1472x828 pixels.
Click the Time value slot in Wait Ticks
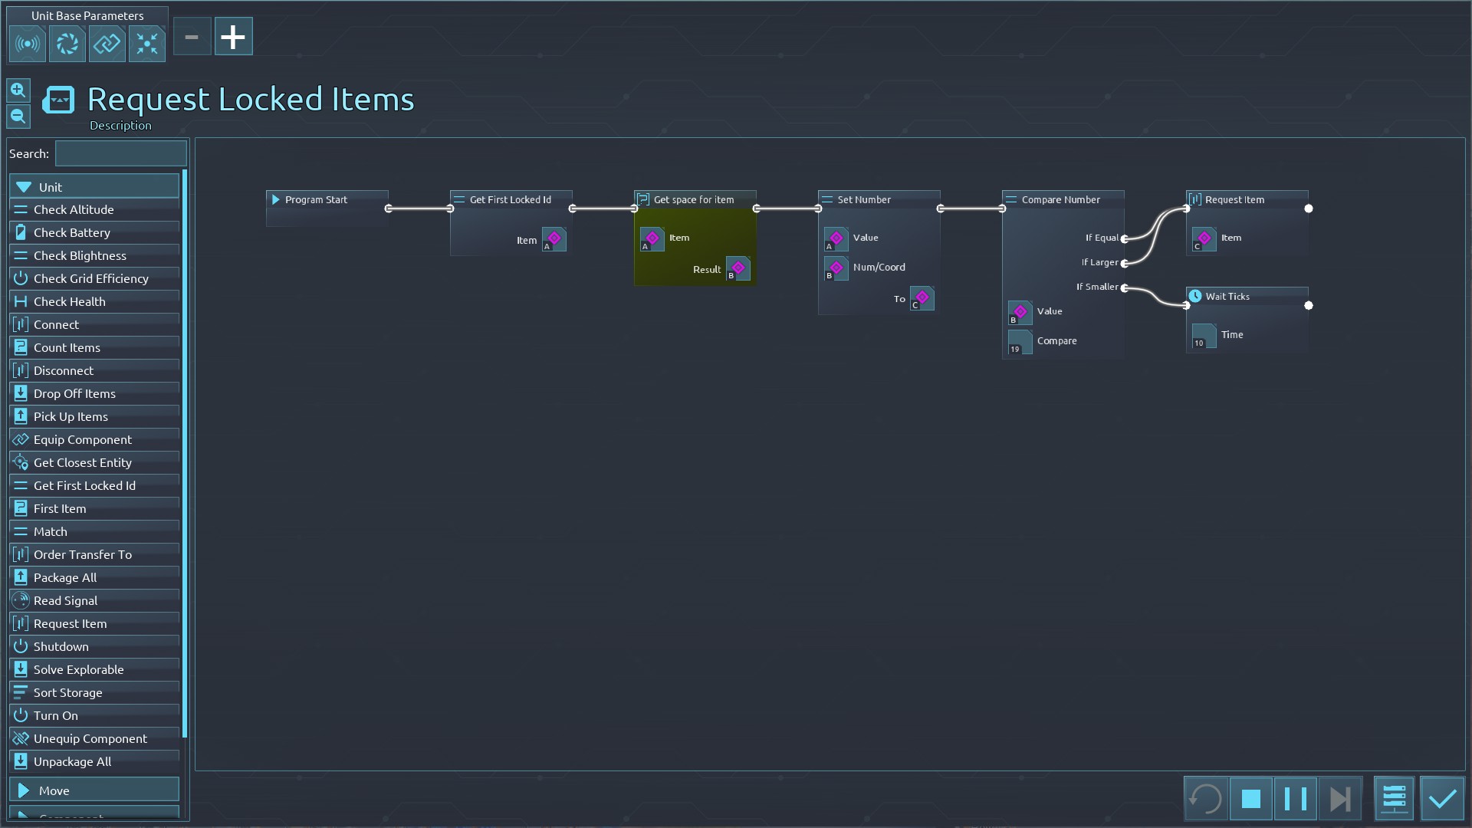point(1204,336)
